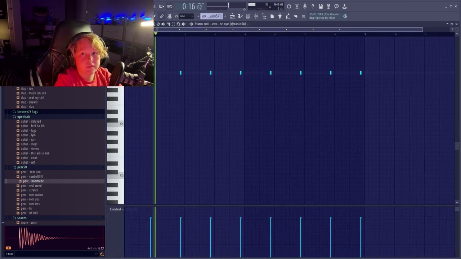Select sample 'snare - amiri'
This screenshot has height=259, width=461.
tap(29, 223)
